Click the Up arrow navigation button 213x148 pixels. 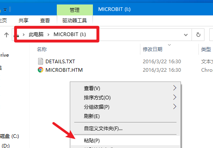pos(6,35)
